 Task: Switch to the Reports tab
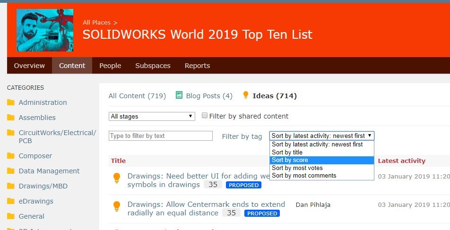(197, 65)
